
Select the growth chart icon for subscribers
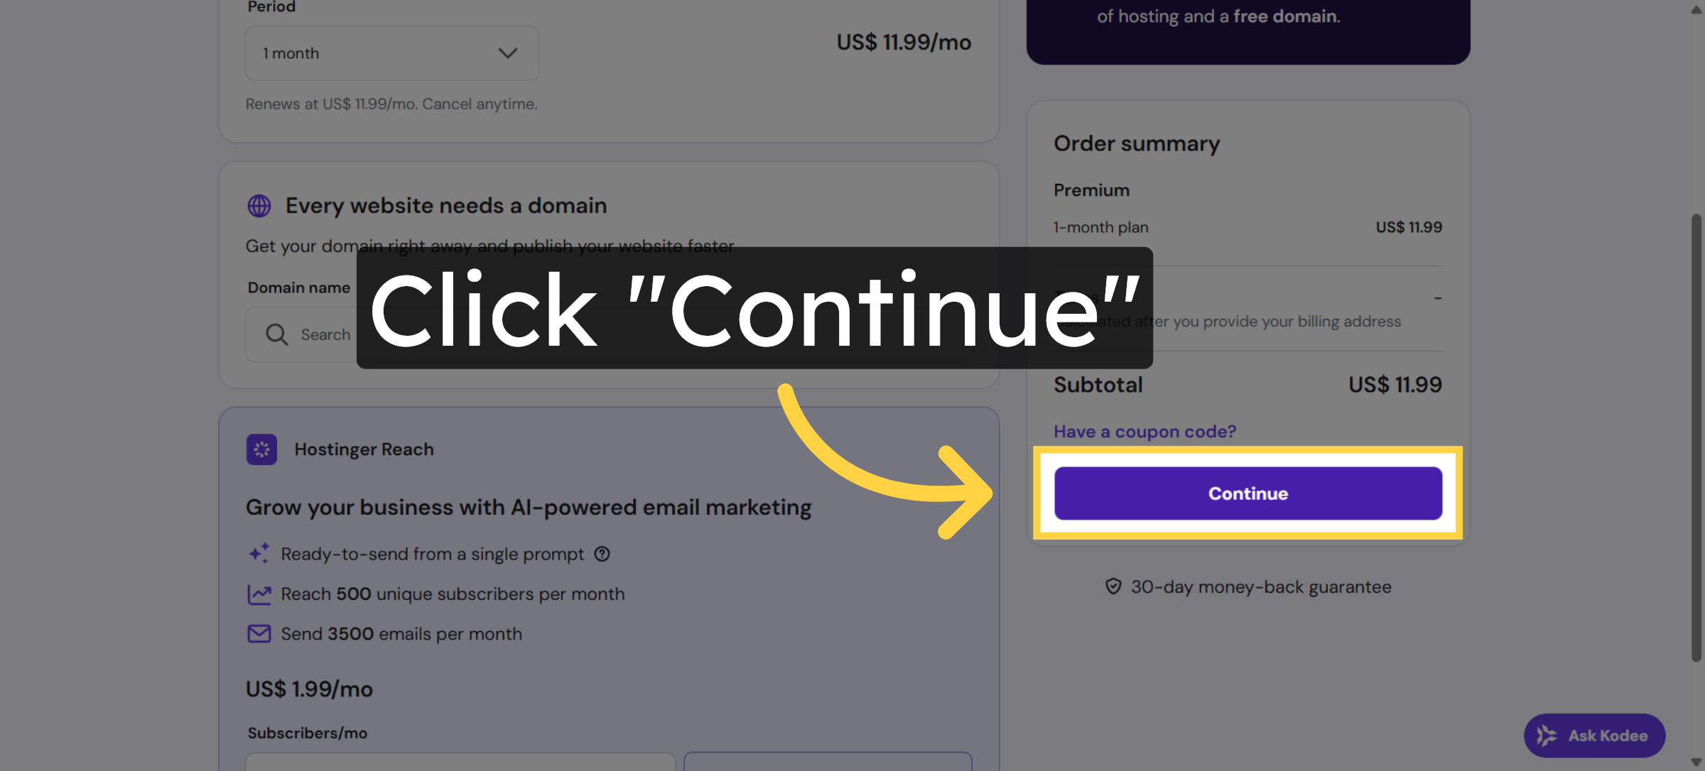point(260,594)
